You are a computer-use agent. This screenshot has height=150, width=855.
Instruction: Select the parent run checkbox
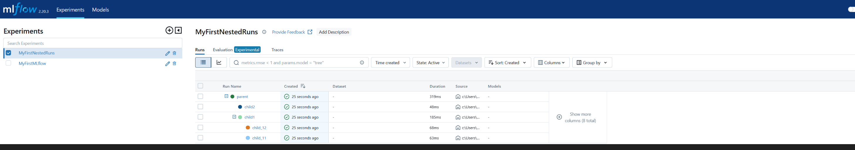[x=200, y=96]
